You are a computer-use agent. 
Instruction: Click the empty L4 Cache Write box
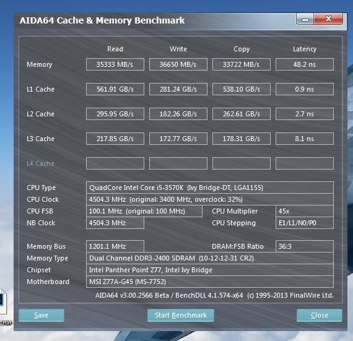tap(178, 163)
